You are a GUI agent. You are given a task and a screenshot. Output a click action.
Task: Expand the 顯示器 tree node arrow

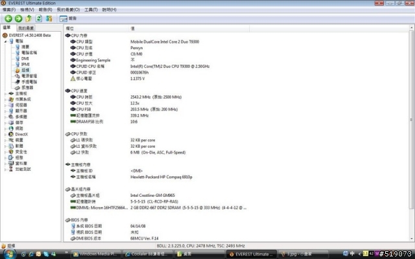(5, 111)
